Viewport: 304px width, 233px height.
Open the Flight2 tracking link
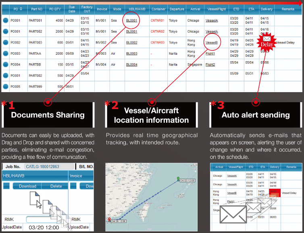point(210,65)
